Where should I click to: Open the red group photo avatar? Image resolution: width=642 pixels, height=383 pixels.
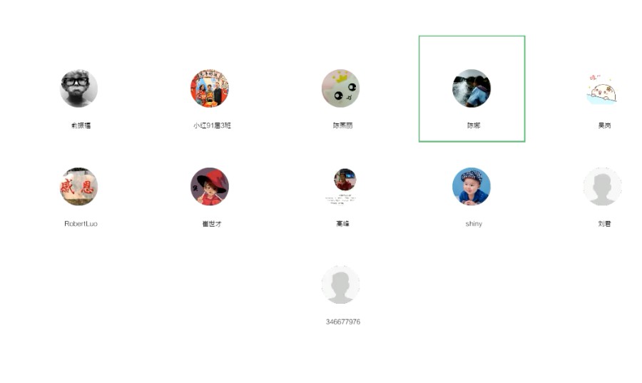coord(210,88)
